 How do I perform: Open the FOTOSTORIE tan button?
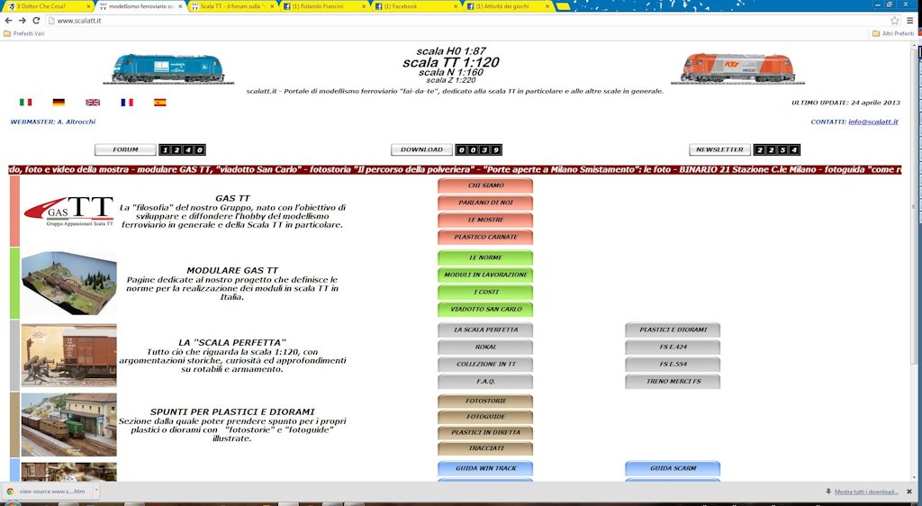pyautogui.click(x=485, y=402)
